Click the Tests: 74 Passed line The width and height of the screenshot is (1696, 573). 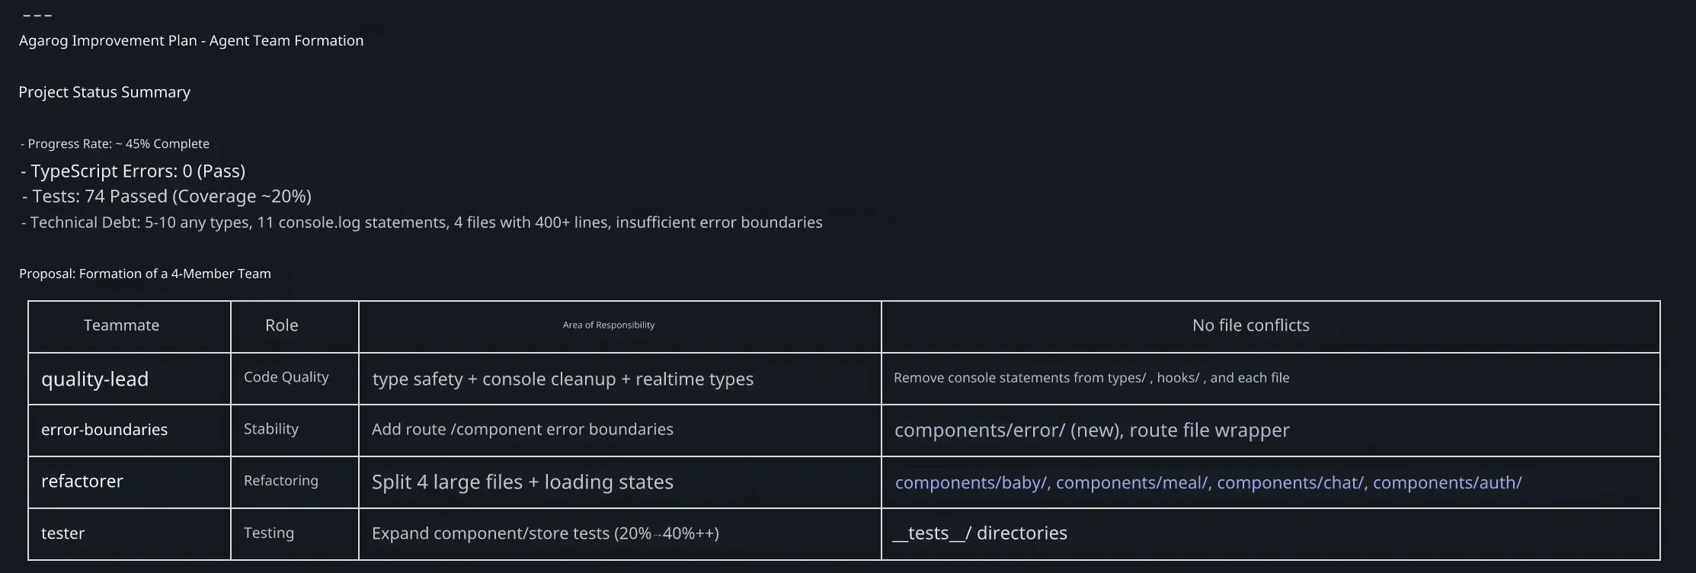(167, 197)
